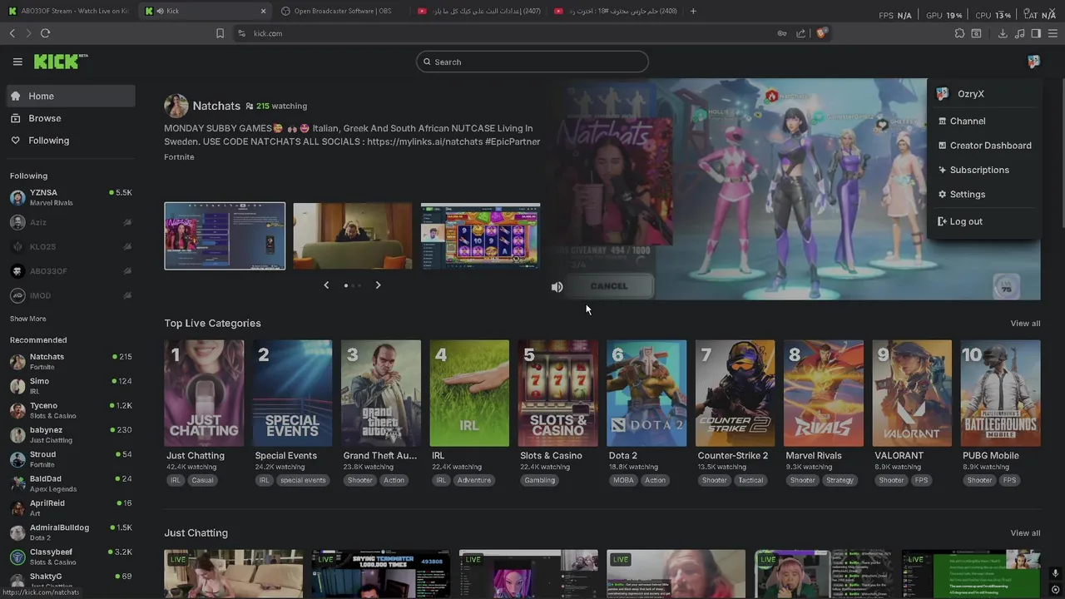This screenshot has width=1065, height=599.
Task: Go back with browser back arrow
Action: [12, 33]
